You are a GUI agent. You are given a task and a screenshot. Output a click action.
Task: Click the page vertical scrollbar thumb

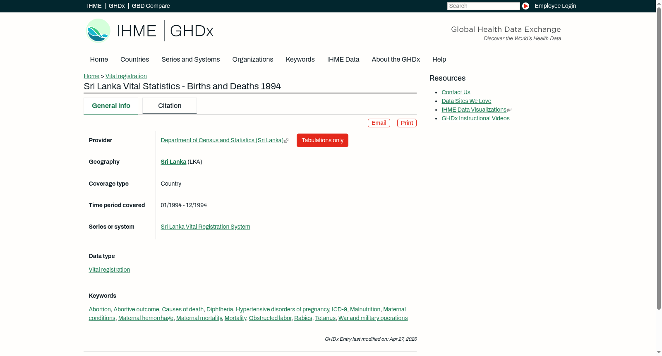[x=659, y=159]
